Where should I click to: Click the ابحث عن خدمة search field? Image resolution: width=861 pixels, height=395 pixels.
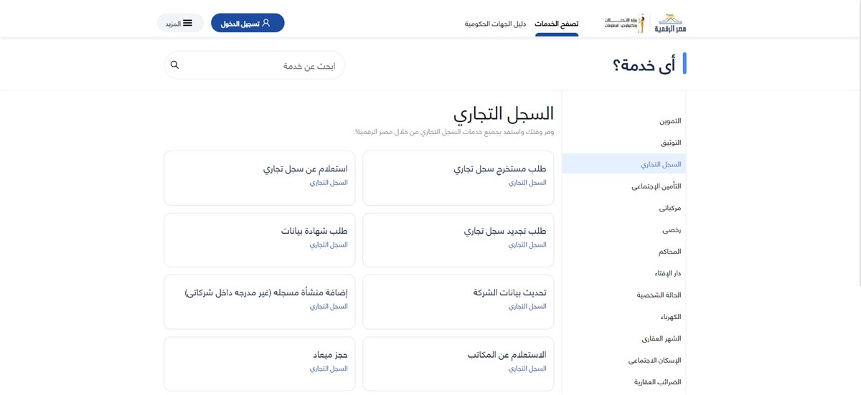click(254, 65)
